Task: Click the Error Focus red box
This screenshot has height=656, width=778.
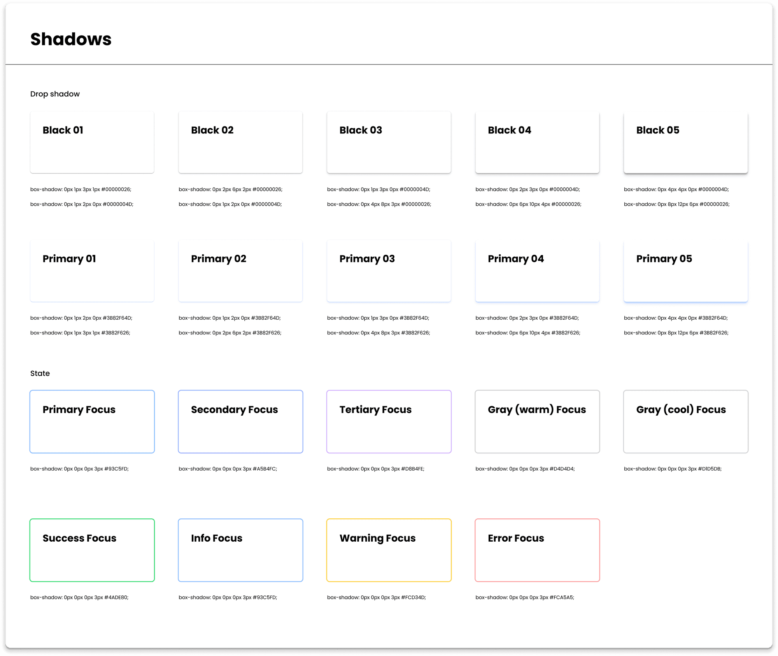Action: [537, 550]
